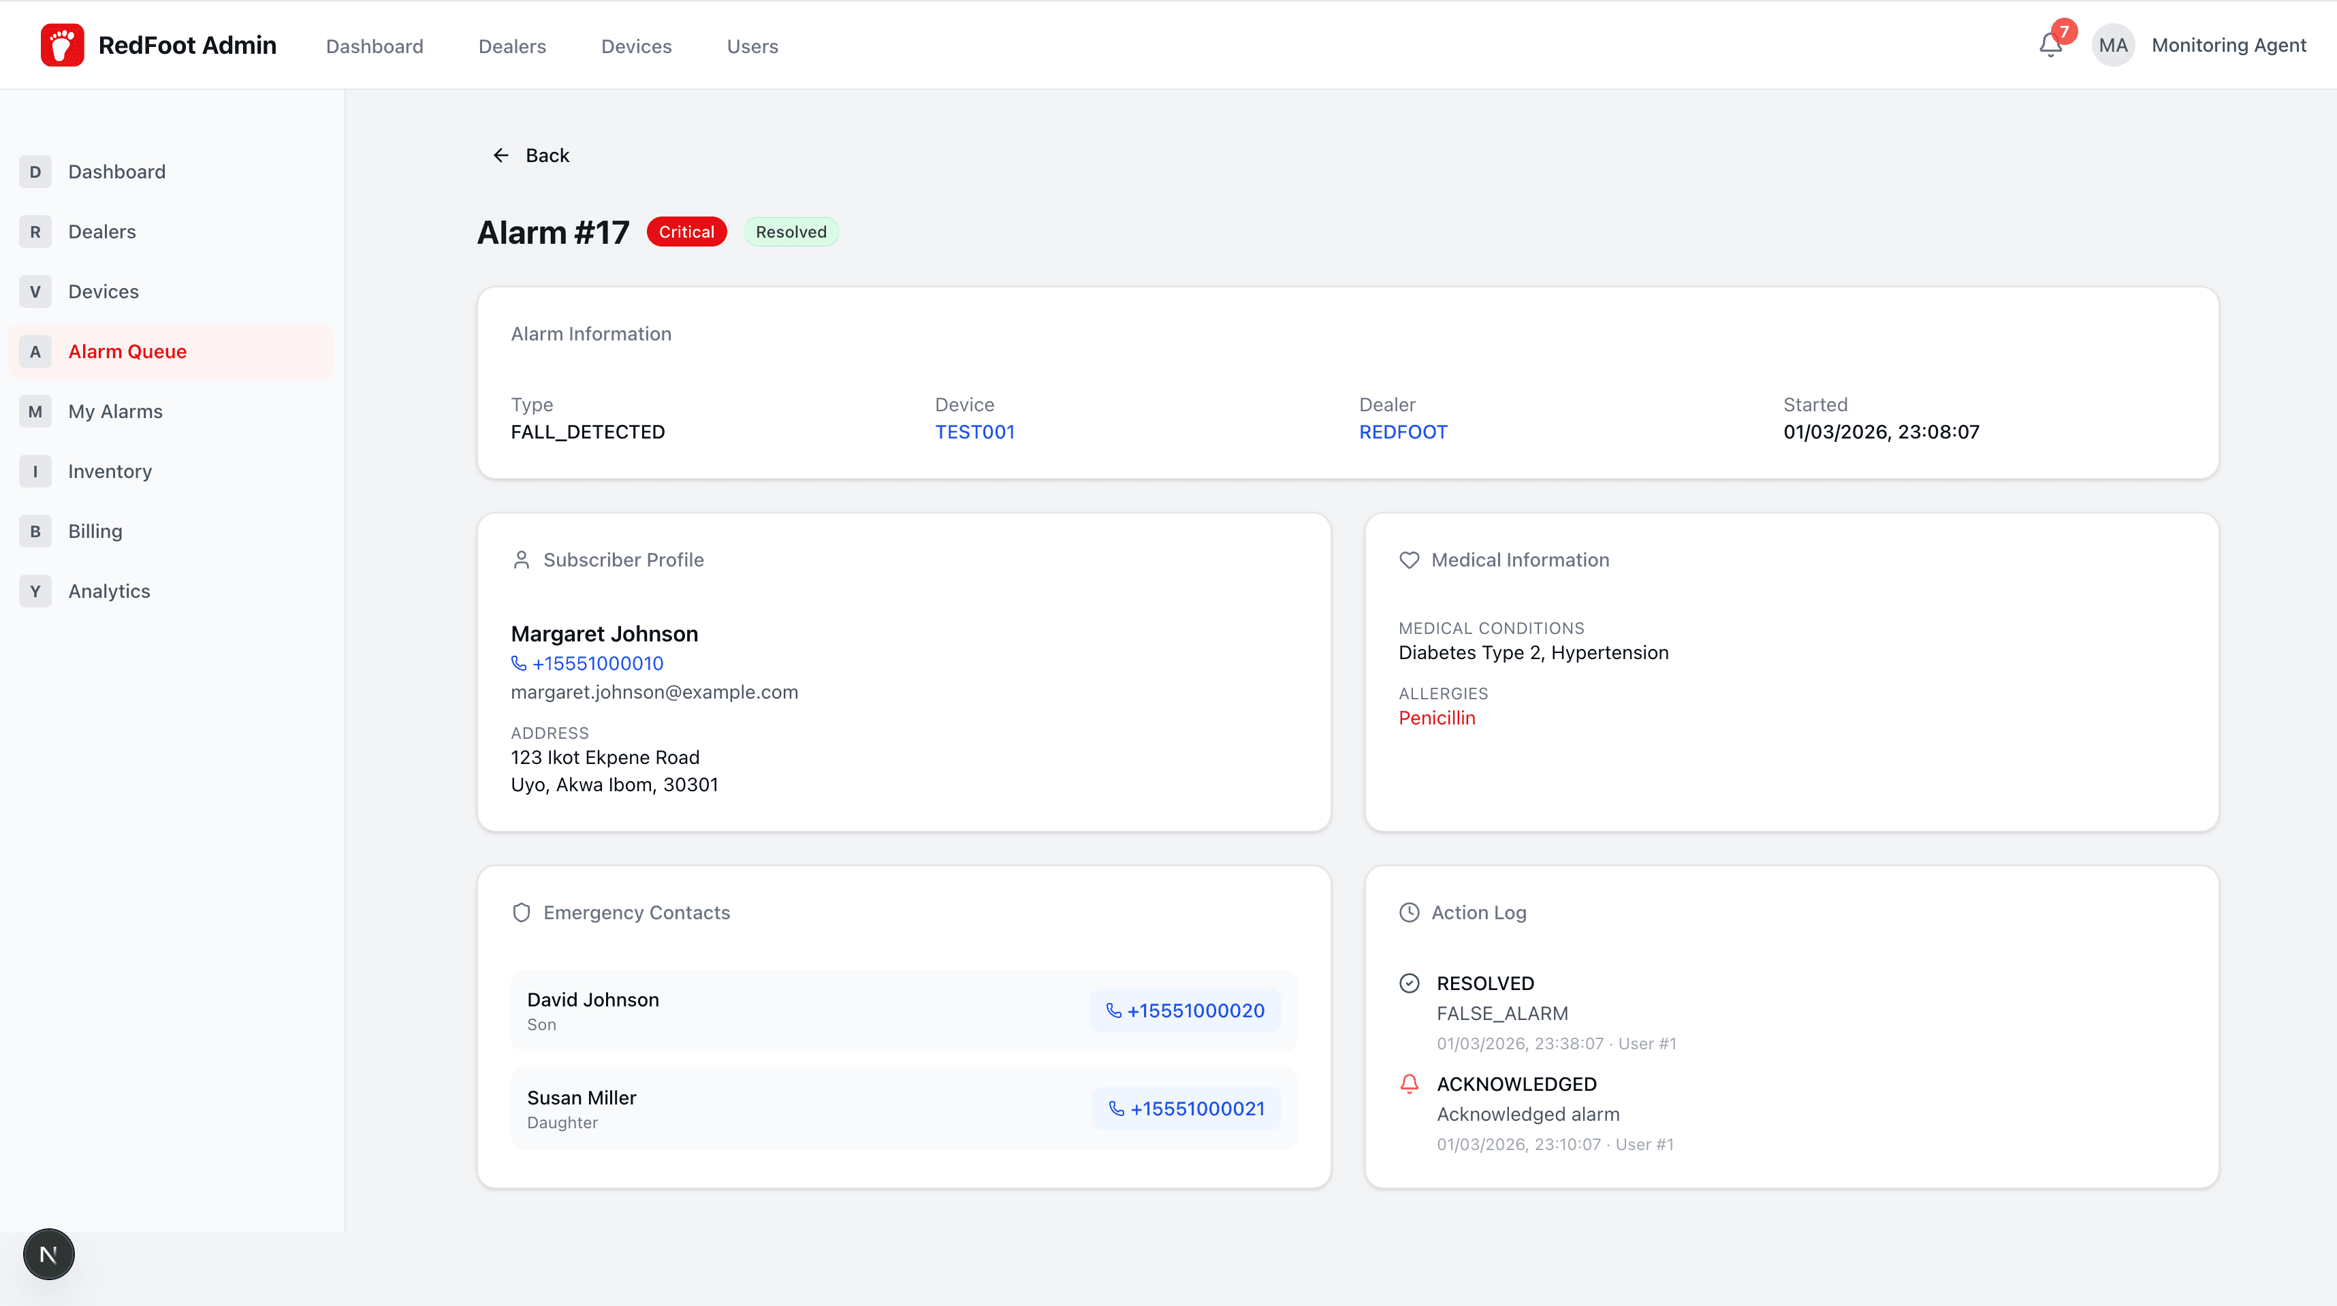2337x1306 pixels.
Task: Click the Billing sidebar icon B
Action: pos(35,530)
